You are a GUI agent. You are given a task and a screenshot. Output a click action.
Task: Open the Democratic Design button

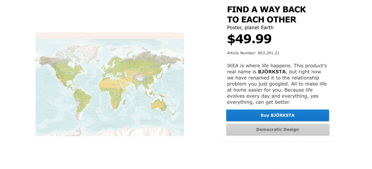click(278, 130)
